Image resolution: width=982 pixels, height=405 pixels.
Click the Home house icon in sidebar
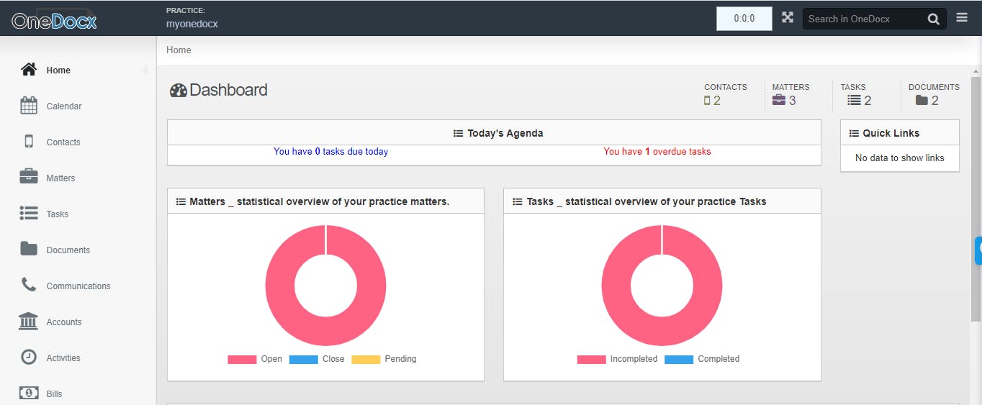29,70
